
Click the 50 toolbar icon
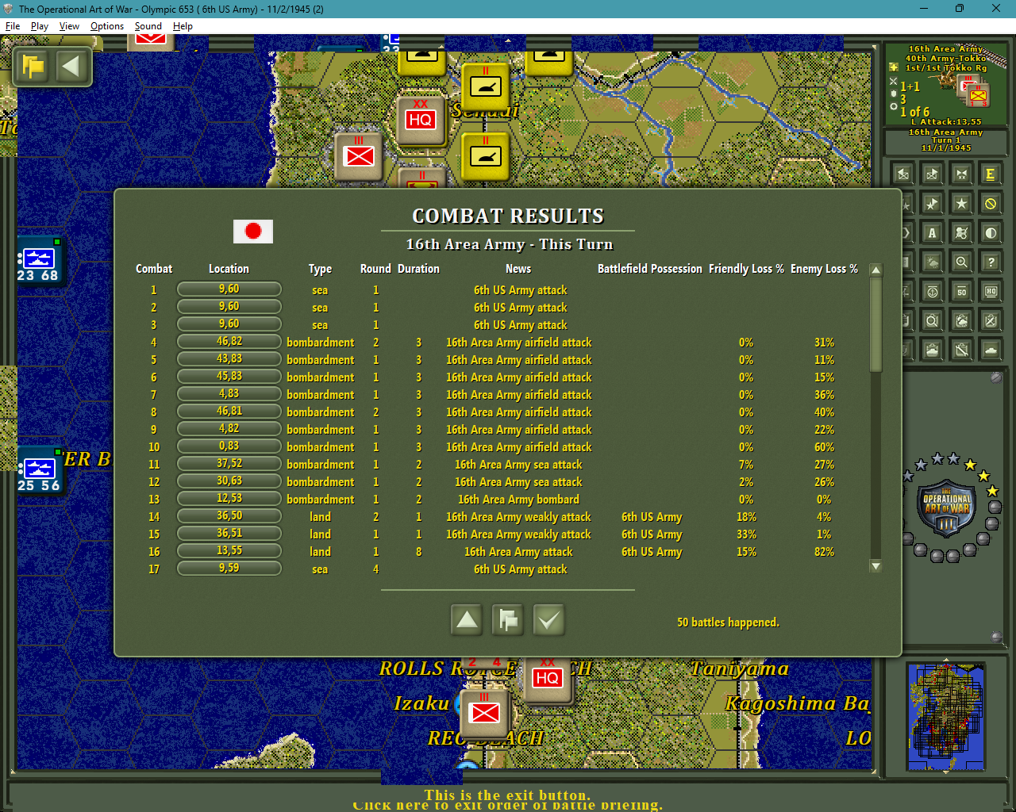(x=961, y=291)
